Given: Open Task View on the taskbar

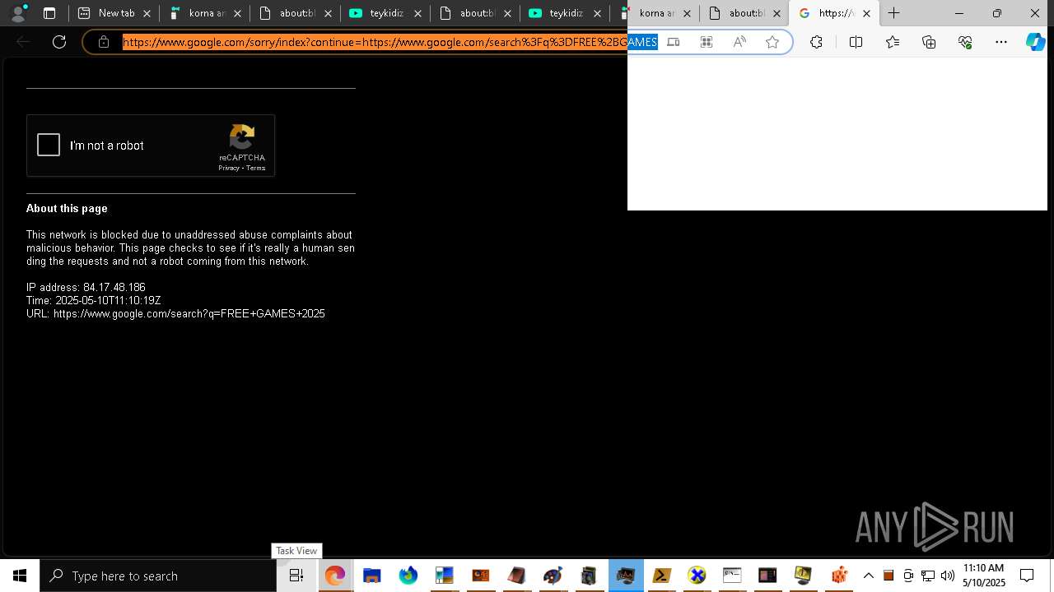Looking at the screenshot, I should (296, 576).
